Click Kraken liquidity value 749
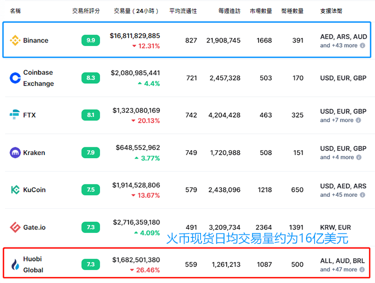 tap(191, 153)
